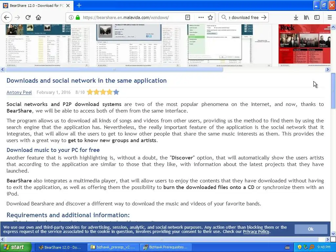The height and width of the screenshot is (252, 336).
Task: Switch to bizhawk_prereqs_v2 taskbar button
Action: (x=113, y=247)
